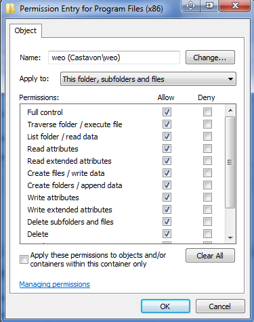The height and width of the screenshot is (322, 254).
Task: Toggle Deny for Create files / write data
Action: (x=207, y=173)
